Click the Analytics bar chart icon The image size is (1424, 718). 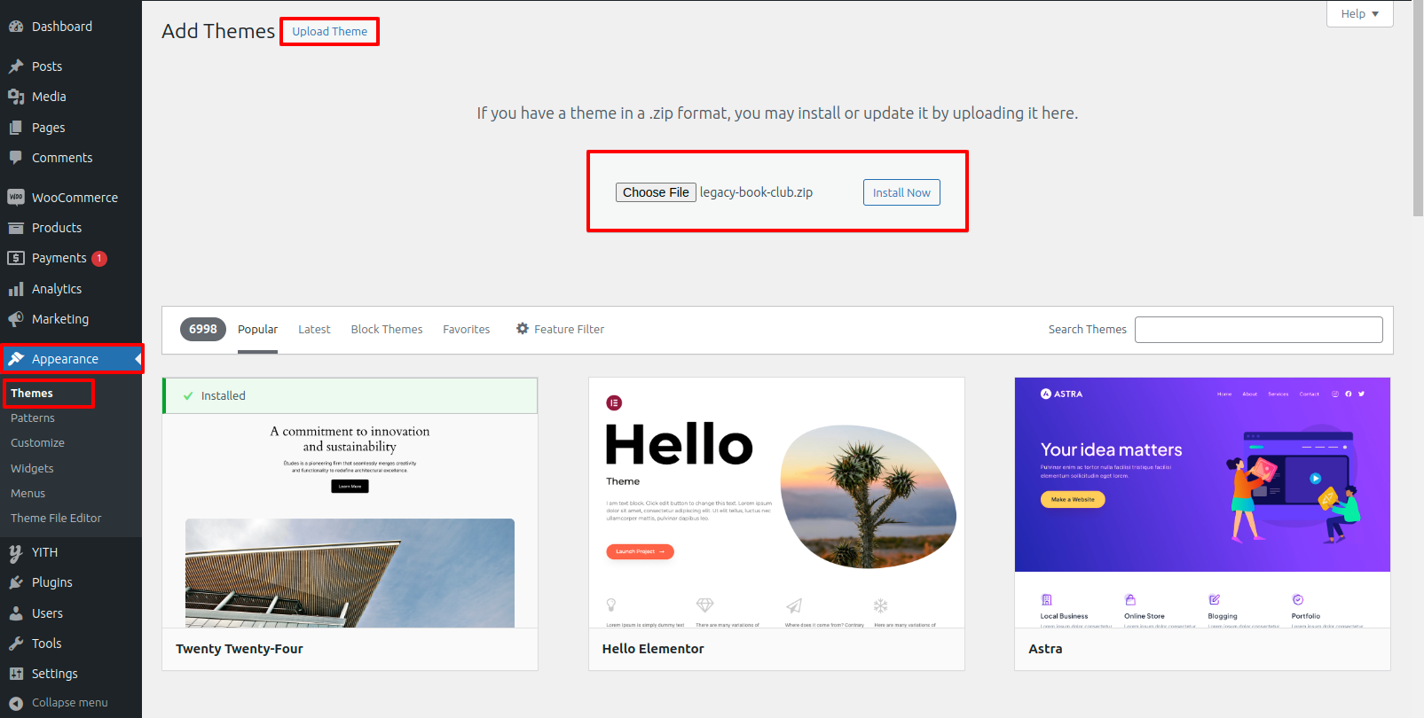[x=16, y=289]
